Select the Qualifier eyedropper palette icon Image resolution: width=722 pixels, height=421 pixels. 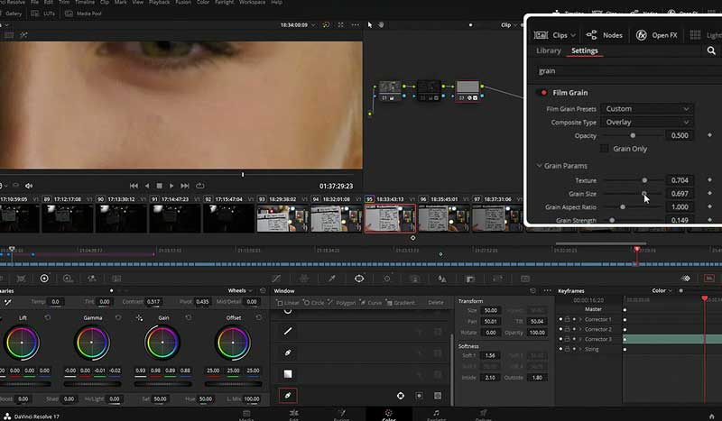click(331, 279)
